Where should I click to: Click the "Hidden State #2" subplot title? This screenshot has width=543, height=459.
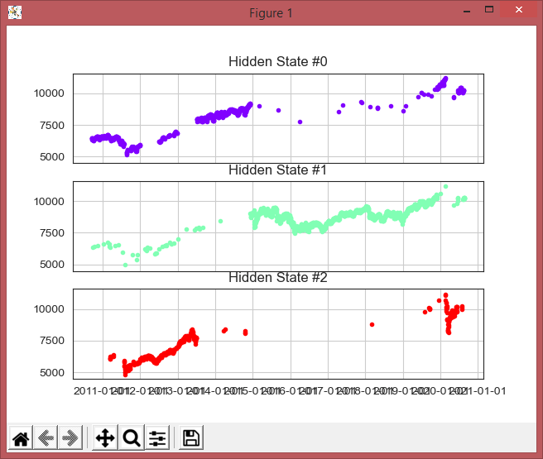(277, 278)
